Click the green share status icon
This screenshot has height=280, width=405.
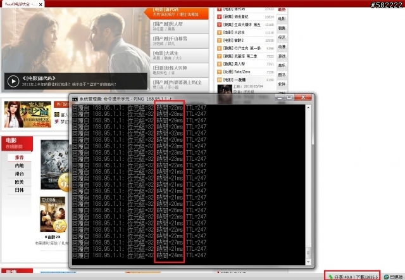coord(330,277)
